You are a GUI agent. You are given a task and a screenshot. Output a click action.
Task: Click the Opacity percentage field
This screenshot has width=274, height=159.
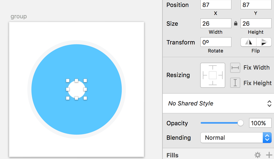pyautogui.click(x=260, y=123)
